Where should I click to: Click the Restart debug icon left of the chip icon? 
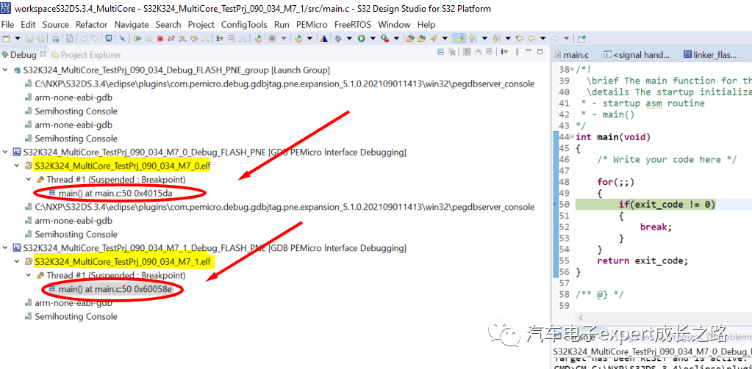click(258, 38)
